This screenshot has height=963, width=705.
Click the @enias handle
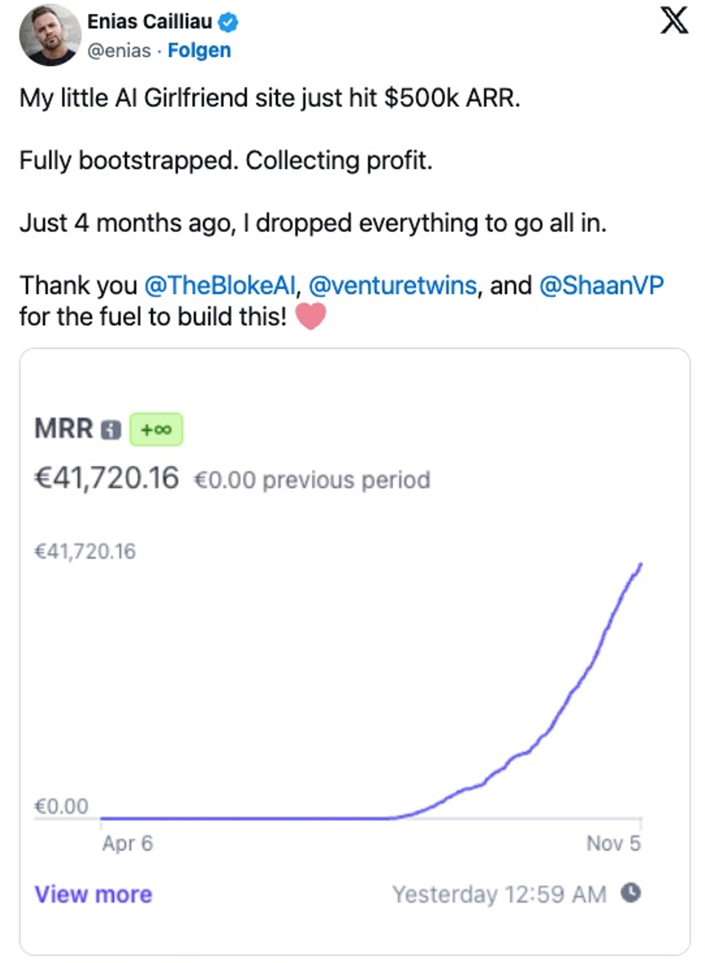[x=119, y=51]
